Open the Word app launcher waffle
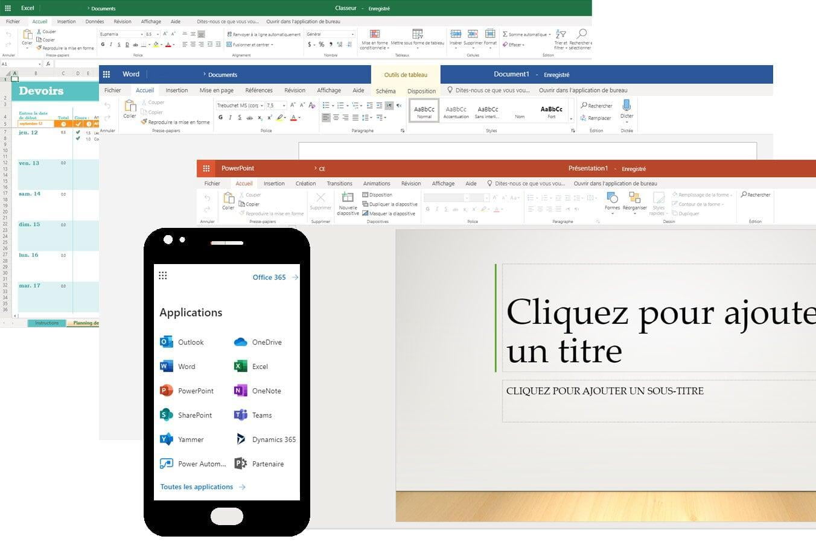The image size is (816, 542). 106,74
